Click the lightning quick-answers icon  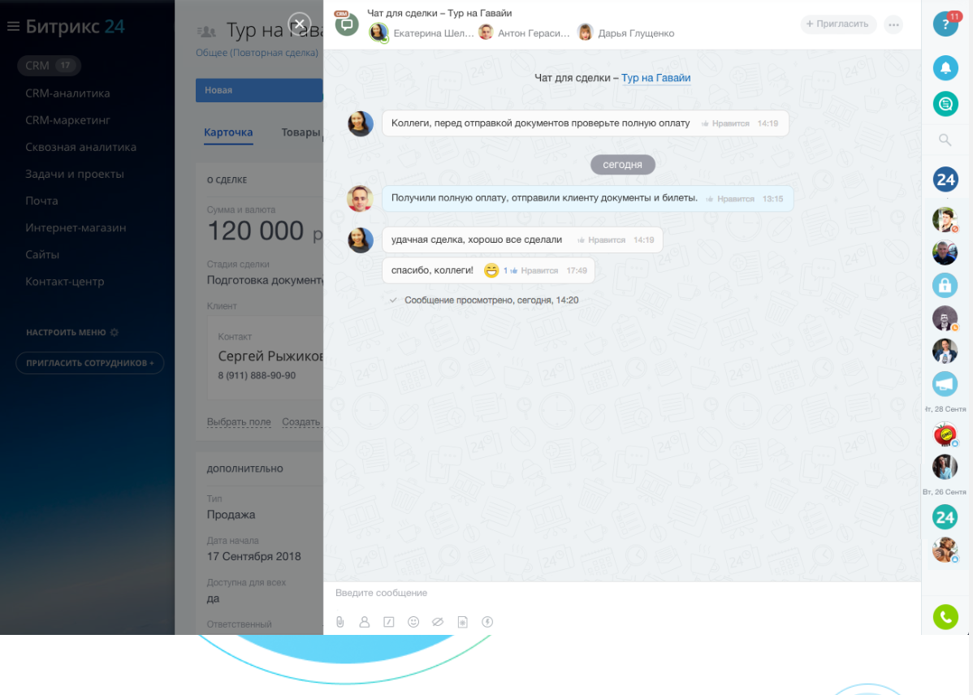coord(487,622)
